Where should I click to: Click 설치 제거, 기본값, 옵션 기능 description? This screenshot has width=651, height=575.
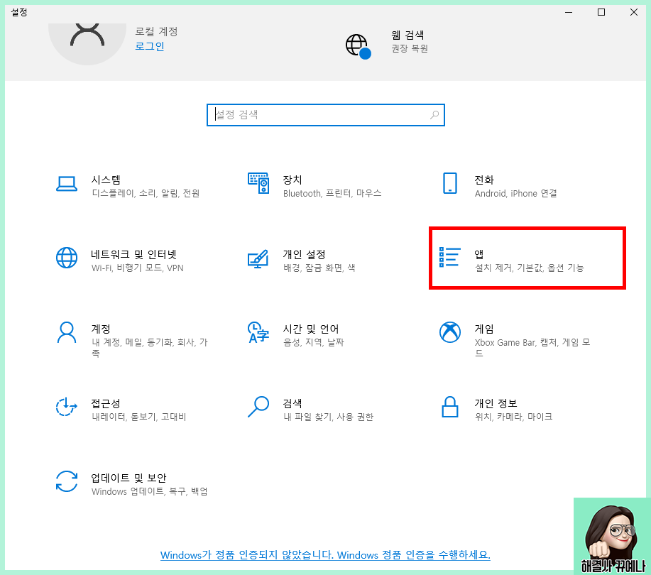(530, 268)
